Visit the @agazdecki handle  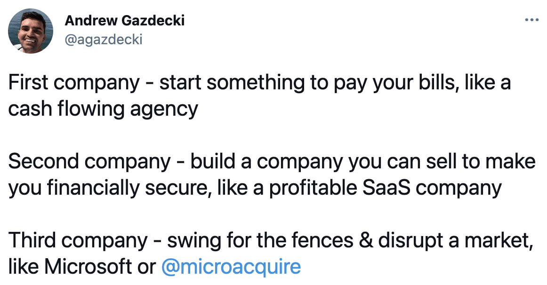[104, 40]
